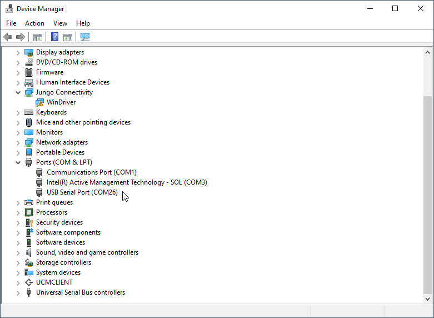
Task: Click the Human Interface Devices icon
Action: (29, 82)
